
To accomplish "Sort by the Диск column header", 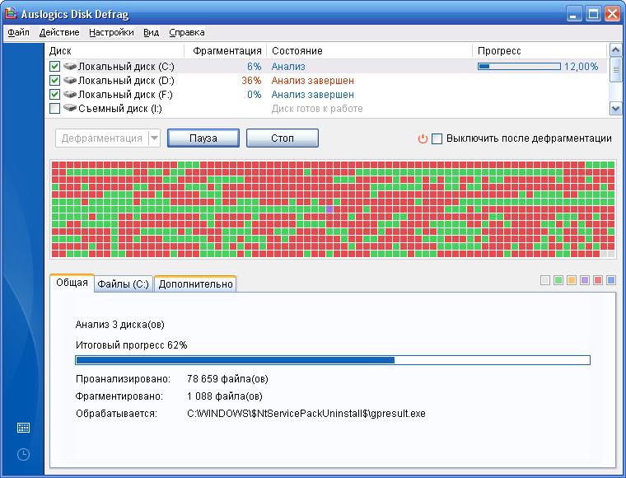I will (114, 51).
